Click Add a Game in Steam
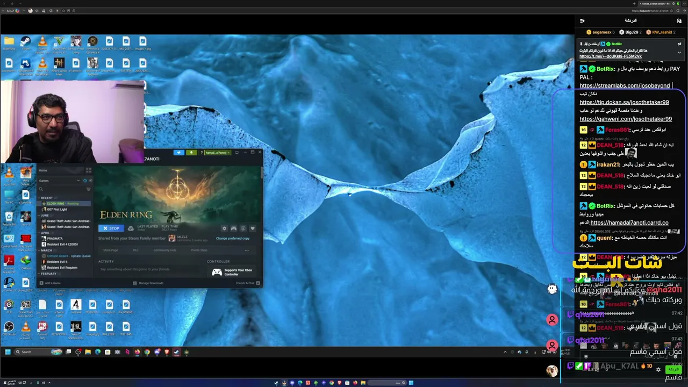This screenshot has height=387, width=688. click(50, 283)
